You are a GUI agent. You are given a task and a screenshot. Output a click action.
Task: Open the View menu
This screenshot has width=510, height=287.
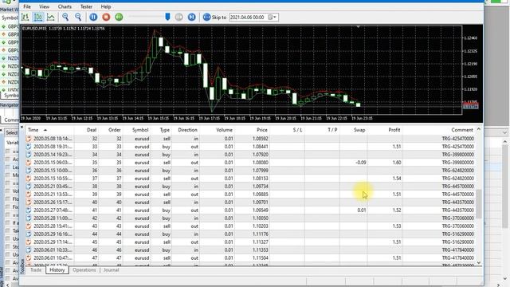coord(45,6)
